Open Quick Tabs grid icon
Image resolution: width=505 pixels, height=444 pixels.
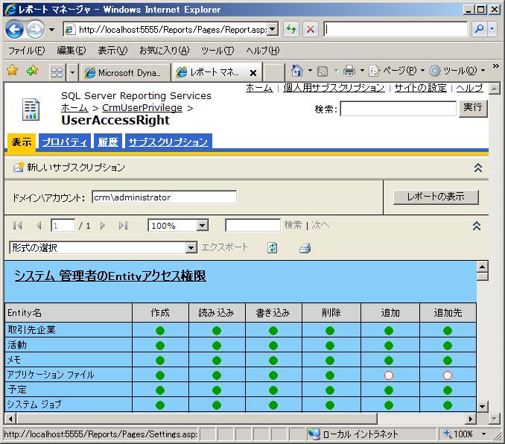[x=57, y=72]
